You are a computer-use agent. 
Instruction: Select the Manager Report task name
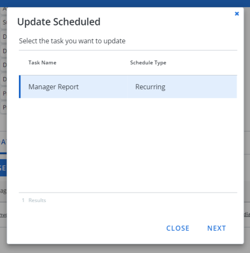(53, 87)
